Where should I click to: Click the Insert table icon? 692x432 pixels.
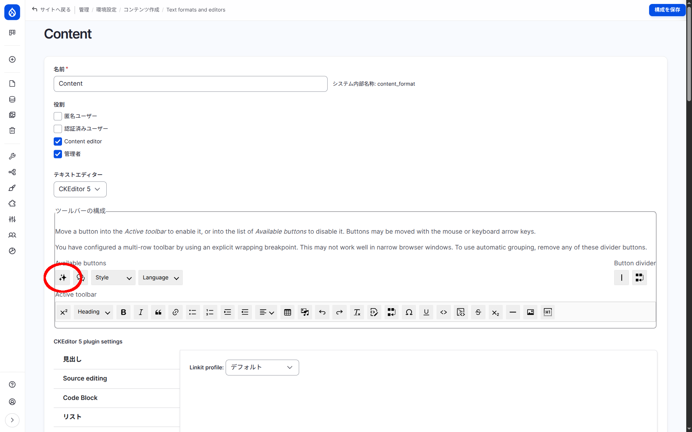point(287,312)
